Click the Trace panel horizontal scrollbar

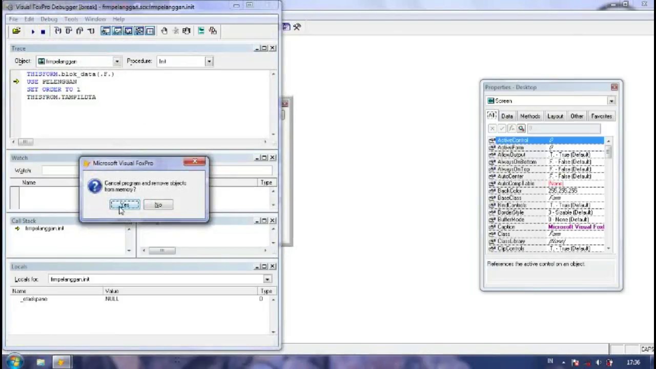pos(140,142)
